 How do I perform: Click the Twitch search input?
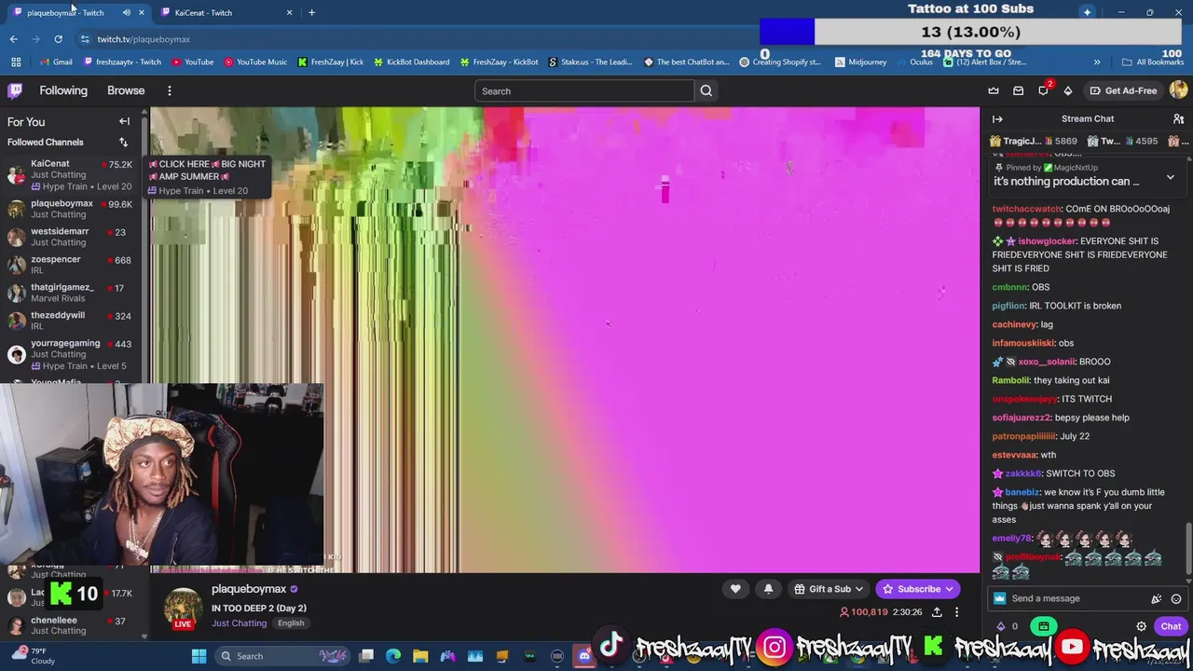(x=583, y=90)
